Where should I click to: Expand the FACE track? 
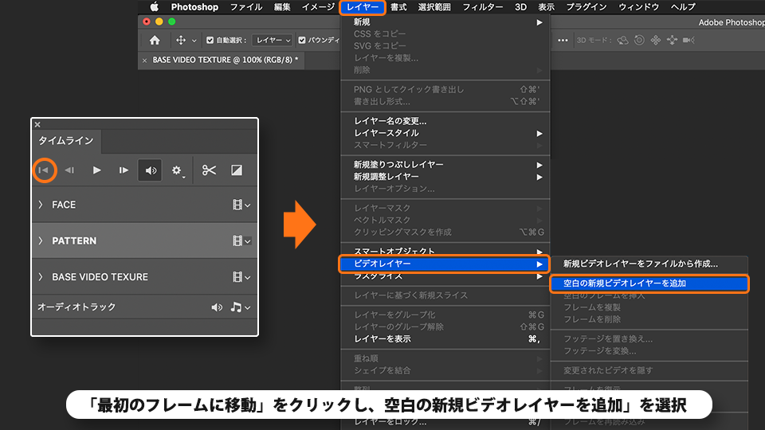[41, 205]
